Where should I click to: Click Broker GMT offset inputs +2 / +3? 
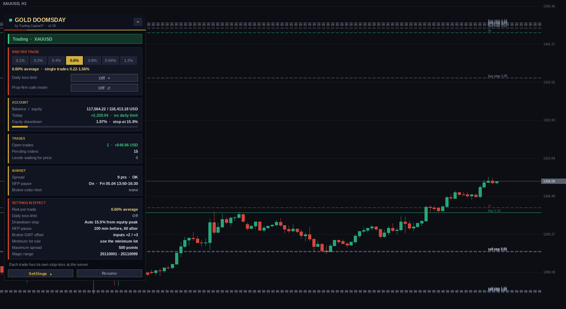[126, 235]
